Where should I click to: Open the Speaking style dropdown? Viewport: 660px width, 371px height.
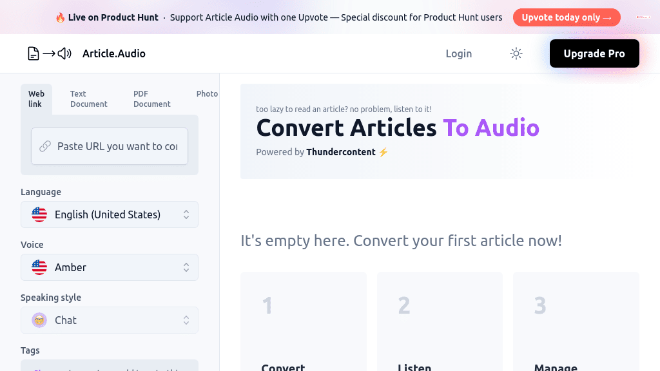pyautogui.click(x=109, y=320)
